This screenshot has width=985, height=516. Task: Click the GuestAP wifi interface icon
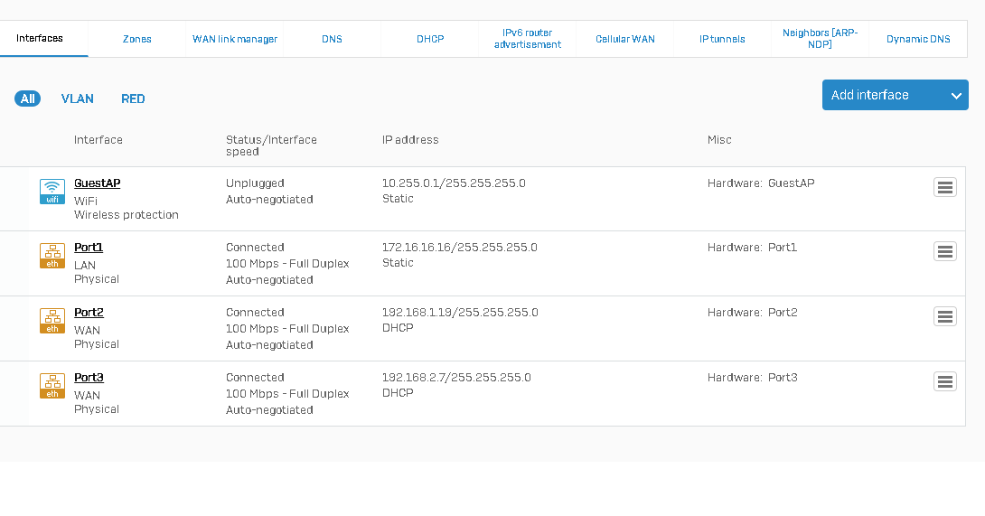(52, 192)
